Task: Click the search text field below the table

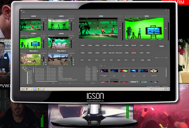Action: pyautogui.click(x=41, y=83)
